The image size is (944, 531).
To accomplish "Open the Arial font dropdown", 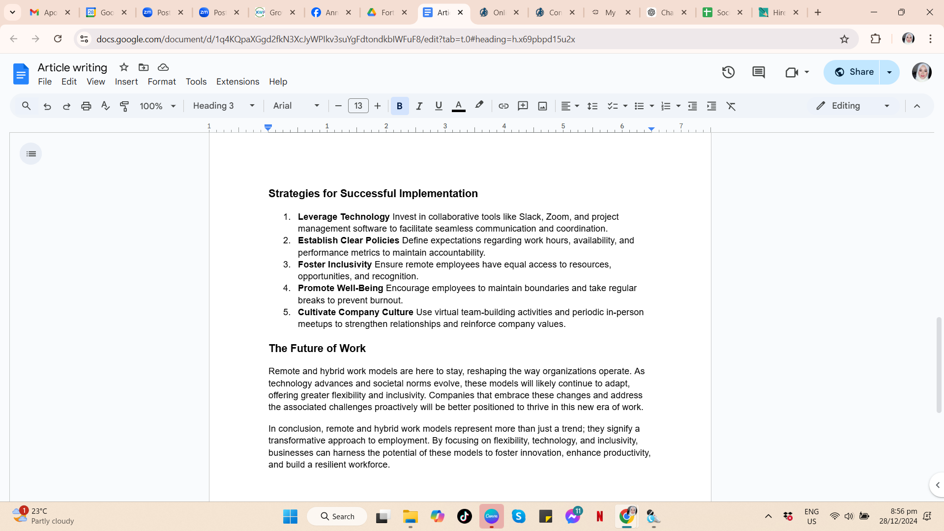I will click(x=296, y=106).
